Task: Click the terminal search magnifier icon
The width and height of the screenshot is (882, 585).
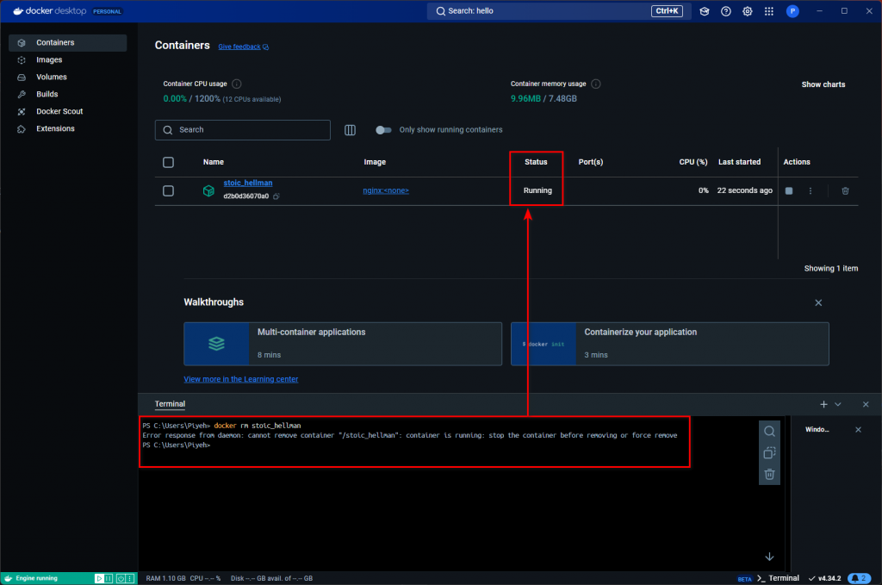Action: click(x=769, y=432)
